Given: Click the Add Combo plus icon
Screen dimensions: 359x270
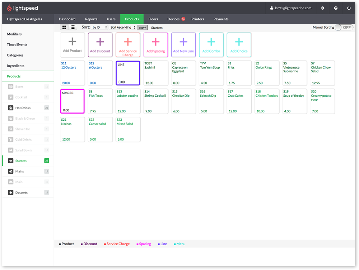Looking at the screenshot, I should click(211, 42).
